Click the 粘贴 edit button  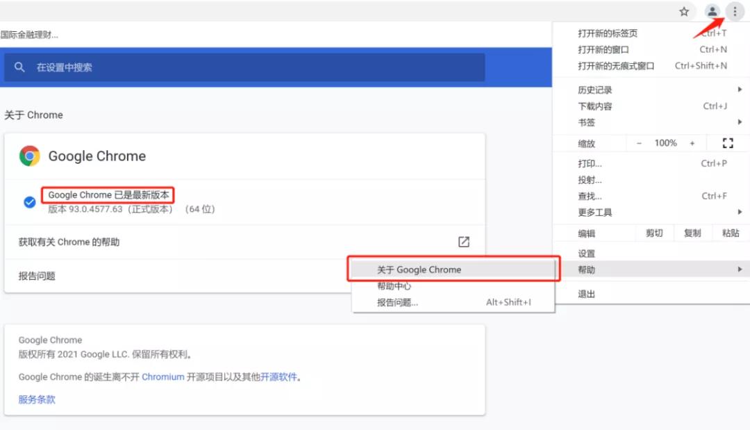[x=731, y=233]
